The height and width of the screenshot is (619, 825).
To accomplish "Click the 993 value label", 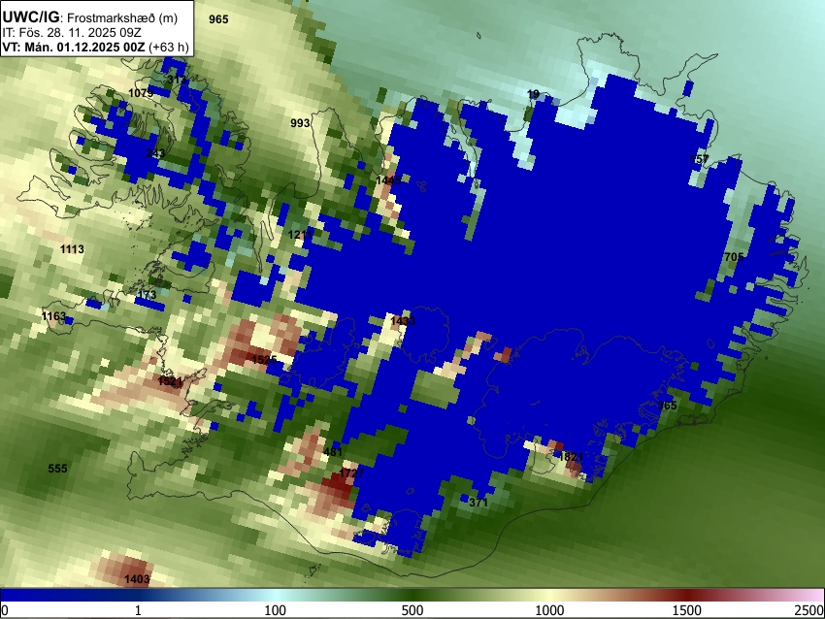I will (x=300, y=123).
